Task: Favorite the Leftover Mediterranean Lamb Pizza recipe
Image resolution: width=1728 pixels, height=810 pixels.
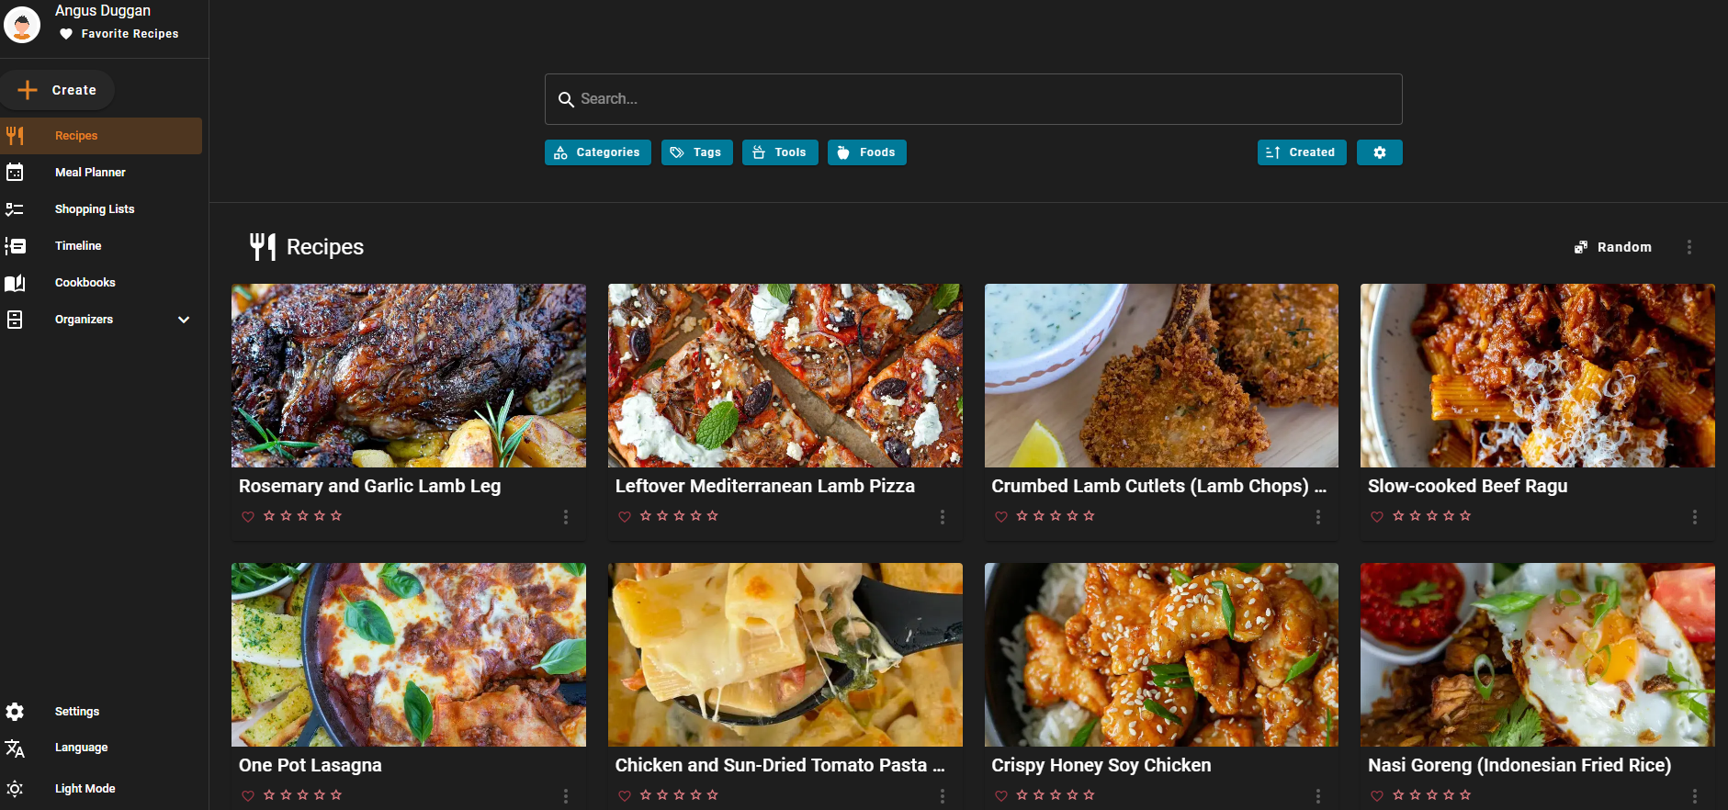Action: point(625,517)
